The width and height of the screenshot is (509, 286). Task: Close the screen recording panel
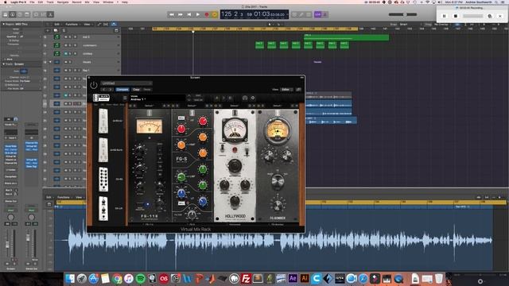(500, 16)
